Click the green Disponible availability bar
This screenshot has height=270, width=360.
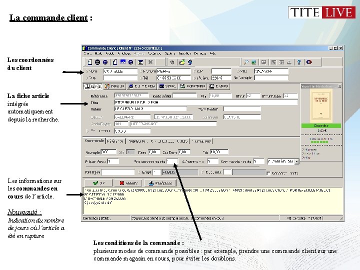321,126
